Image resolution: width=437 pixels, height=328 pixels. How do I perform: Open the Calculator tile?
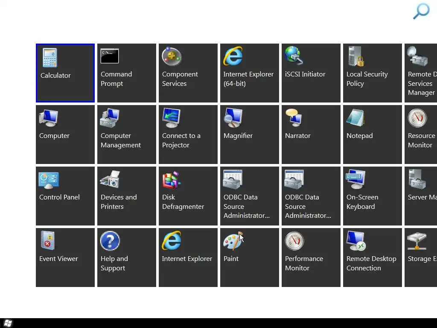[x=65, y=73]
